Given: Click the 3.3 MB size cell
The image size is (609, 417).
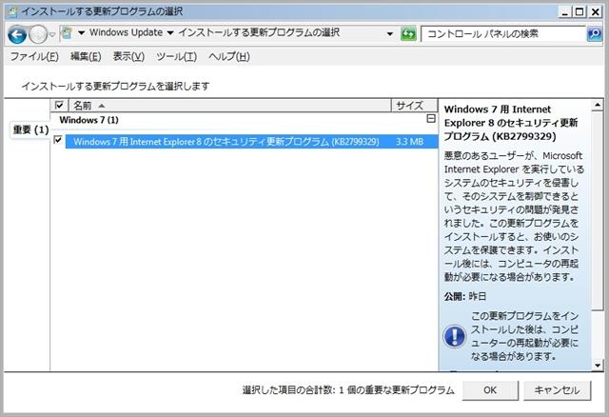Looking at the screenshot, I should click(x=409, y=142).
